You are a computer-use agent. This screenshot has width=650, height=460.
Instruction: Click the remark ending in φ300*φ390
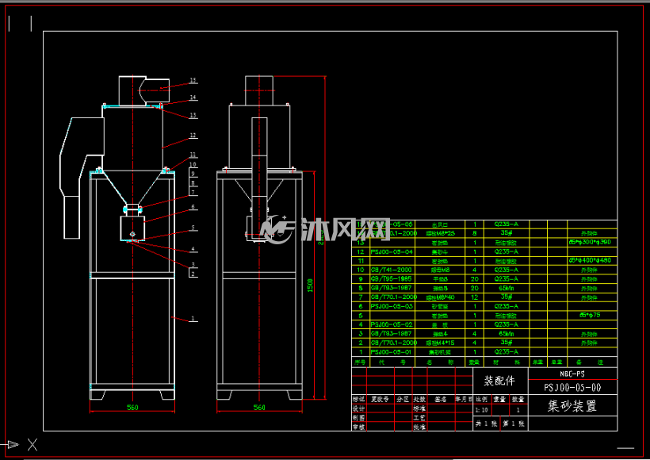(x=590, y=242)
